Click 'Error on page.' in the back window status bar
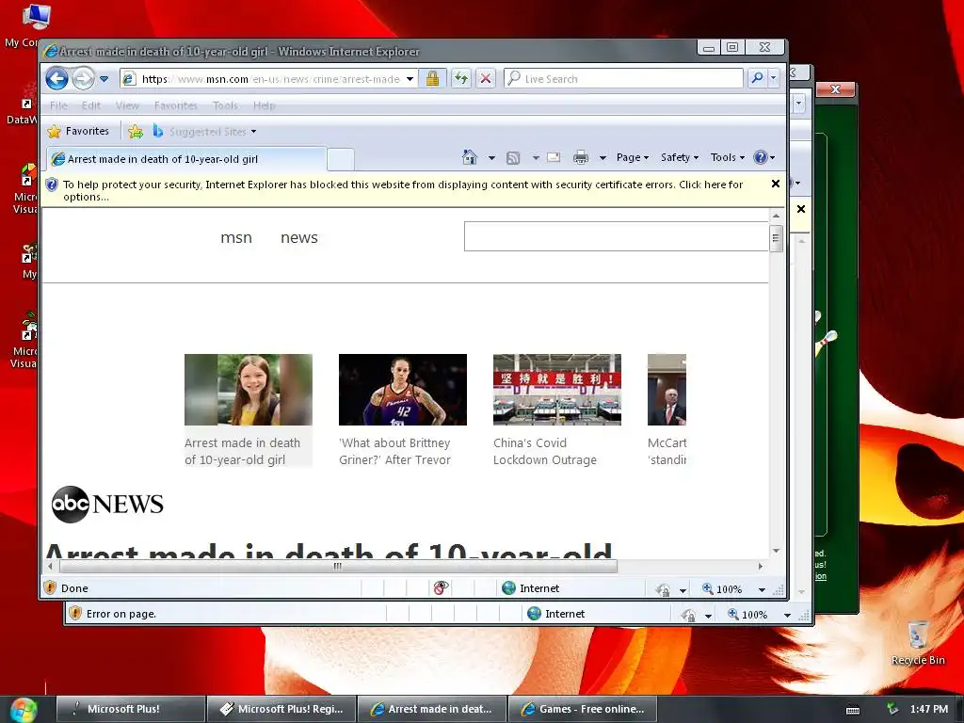Screen dimensions: 964x723 [x=121, y=614]
